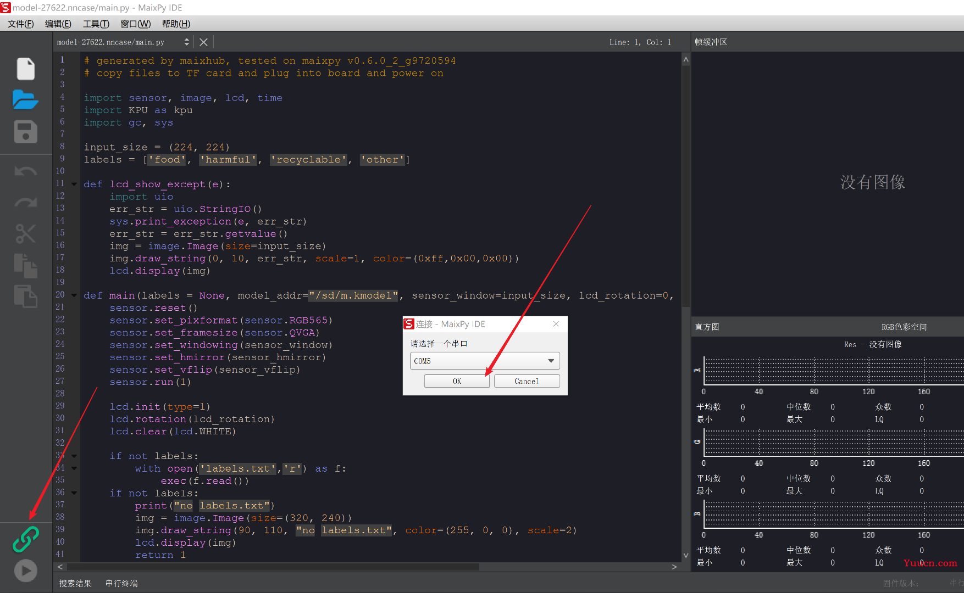This screenshot has height=593, width=964.
Task: Click the Copy icon in sidebar
Action: tap(25, 266)
